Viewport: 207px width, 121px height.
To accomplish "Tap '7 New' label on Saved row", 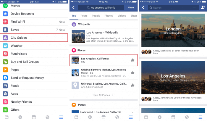I will click(x=61, y=30).
